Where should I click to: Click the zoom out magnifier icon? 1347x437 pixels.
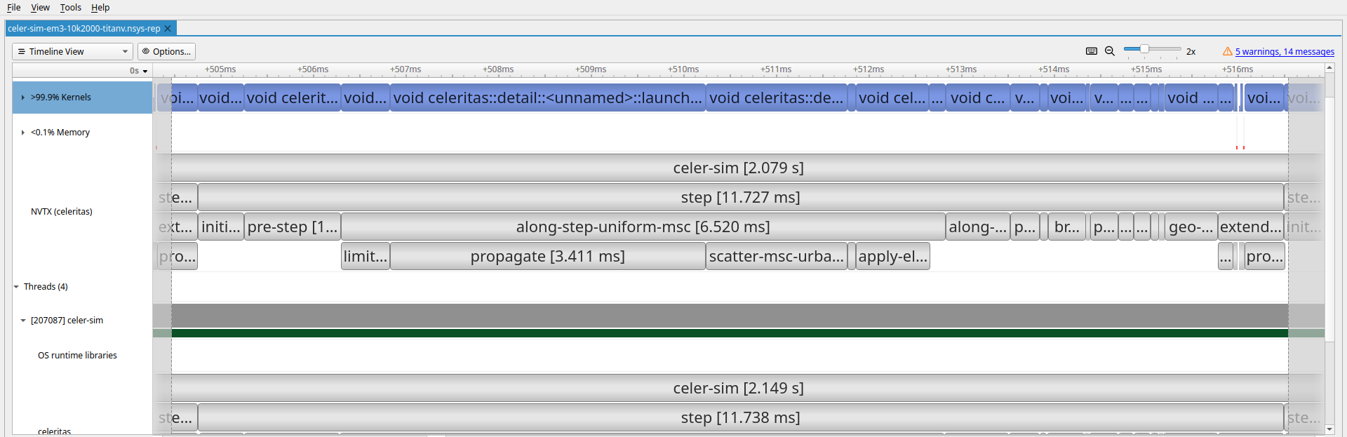click(x=1110, y=51)
